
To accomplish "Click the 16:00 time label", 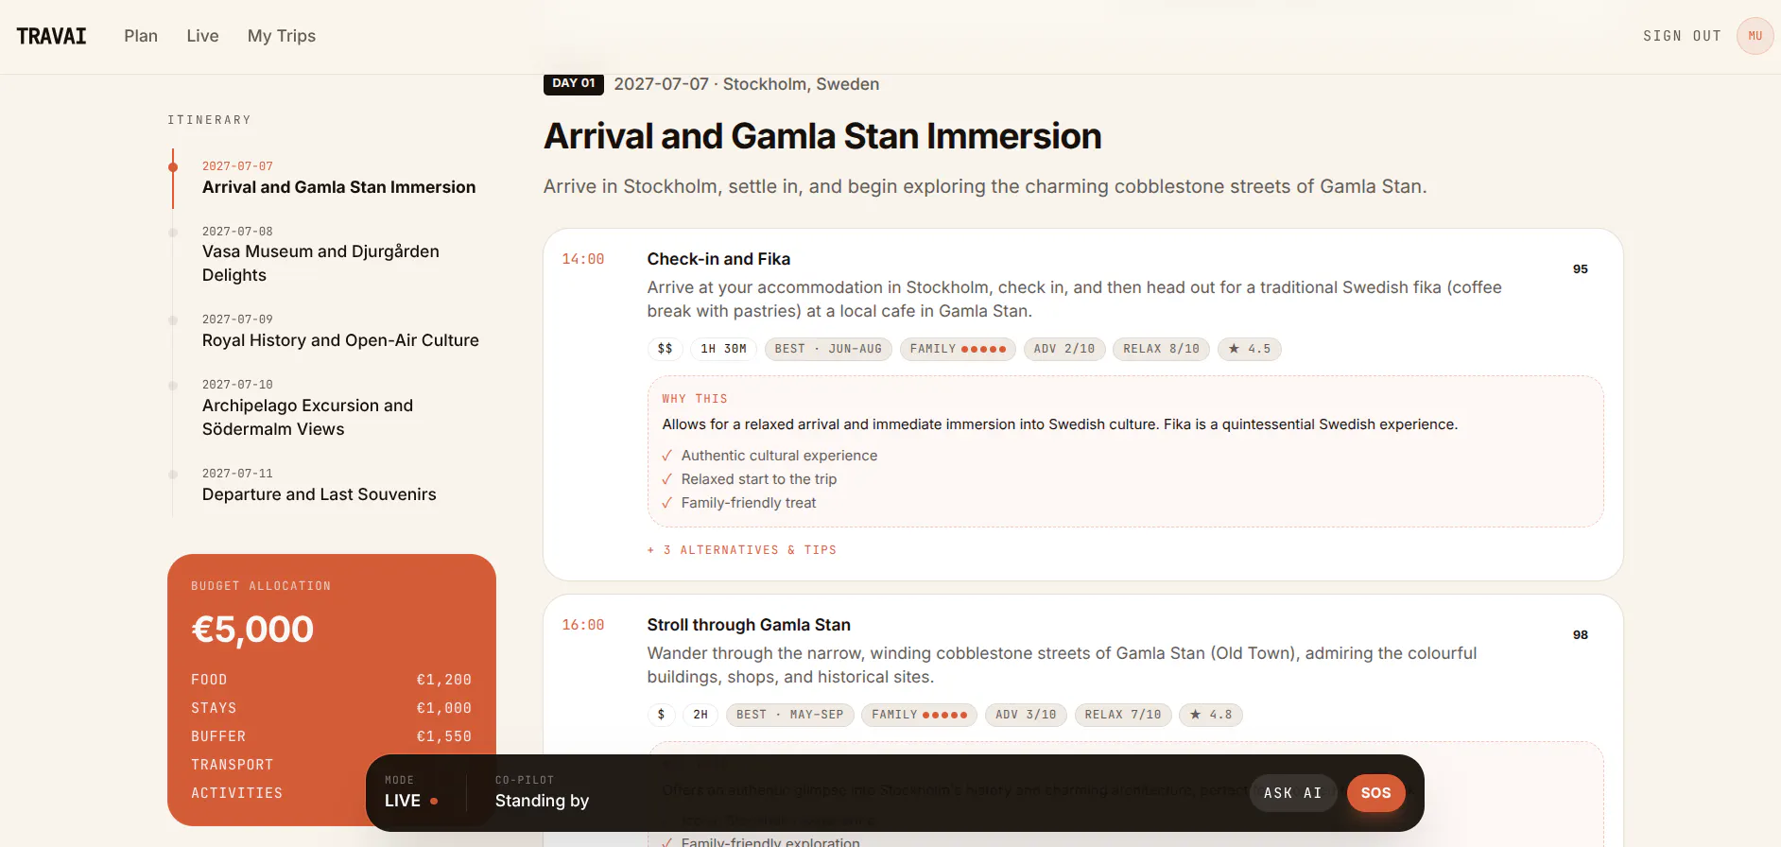I will click(x=582, y=625).
